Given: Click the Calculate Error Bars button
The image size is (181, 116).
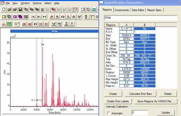Looking at the screenshot, I should pos(140,94).
